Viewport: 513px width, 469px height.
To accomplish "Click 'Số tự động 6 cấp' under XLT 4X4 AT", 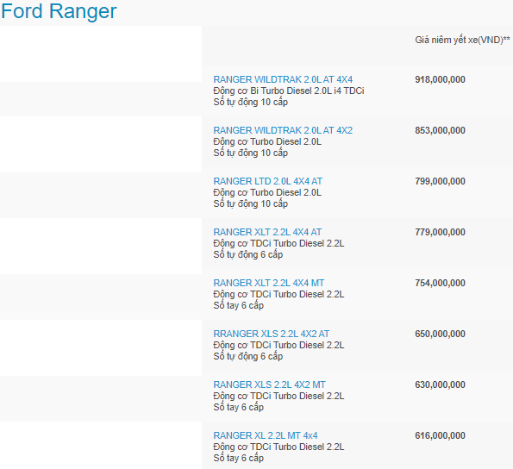I will [x=248, y=255].
